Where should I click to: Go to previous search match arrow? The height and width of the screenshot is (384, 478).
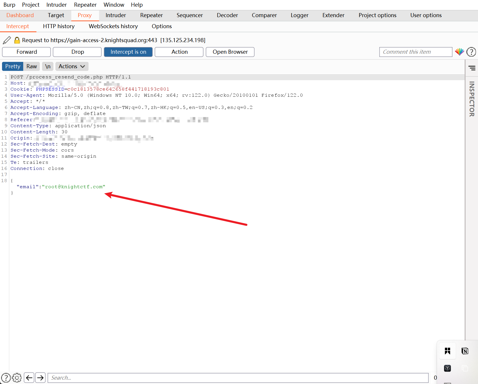29,378
